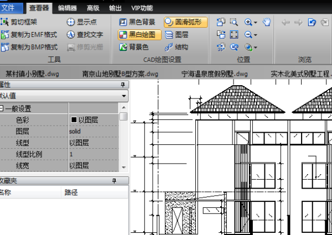Toggle 黑白绘图 black and white drawing
Image resolution: width=332 pixels, height=235 pixels.
point(140,34)
